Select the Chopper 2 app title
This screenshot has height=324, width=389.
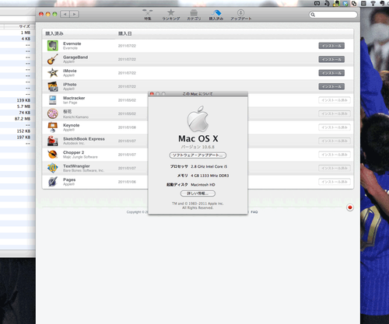coord(73,152)
